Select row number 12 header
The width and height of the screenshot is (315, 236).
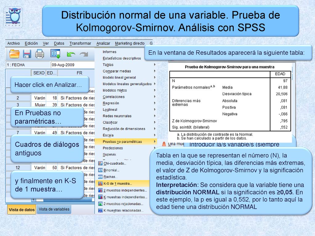click(18, 167)
